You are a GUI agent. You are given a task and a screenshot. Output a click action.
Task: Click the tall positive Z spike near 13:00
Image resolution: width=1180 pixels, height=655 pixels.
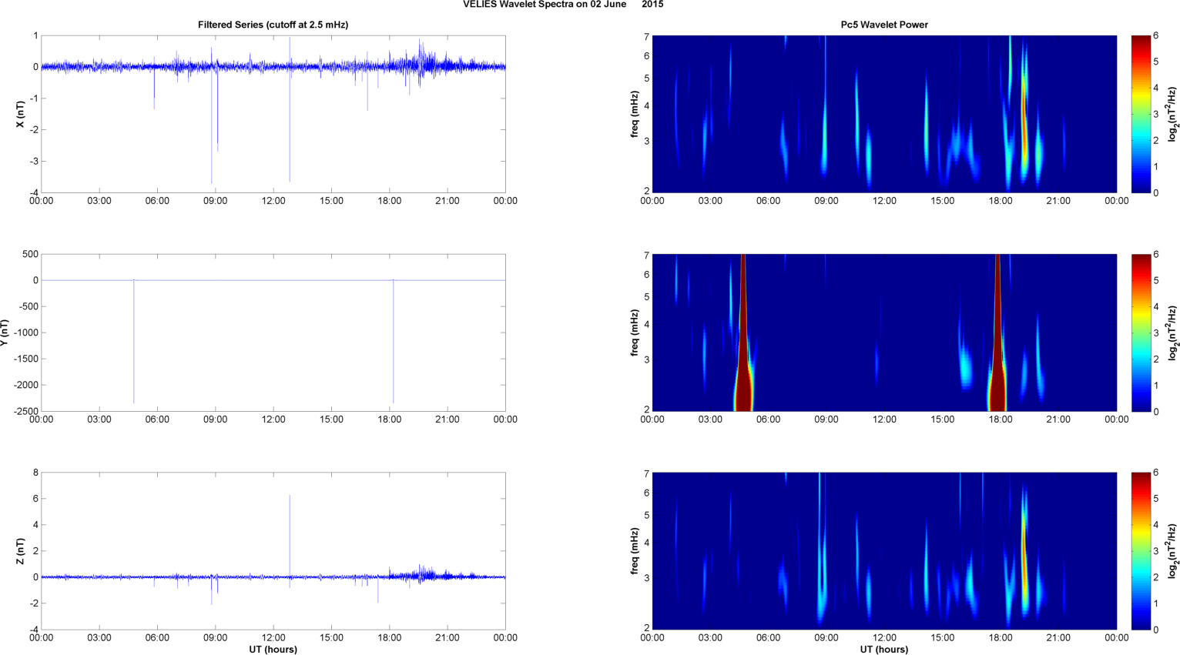pos(290,535)
